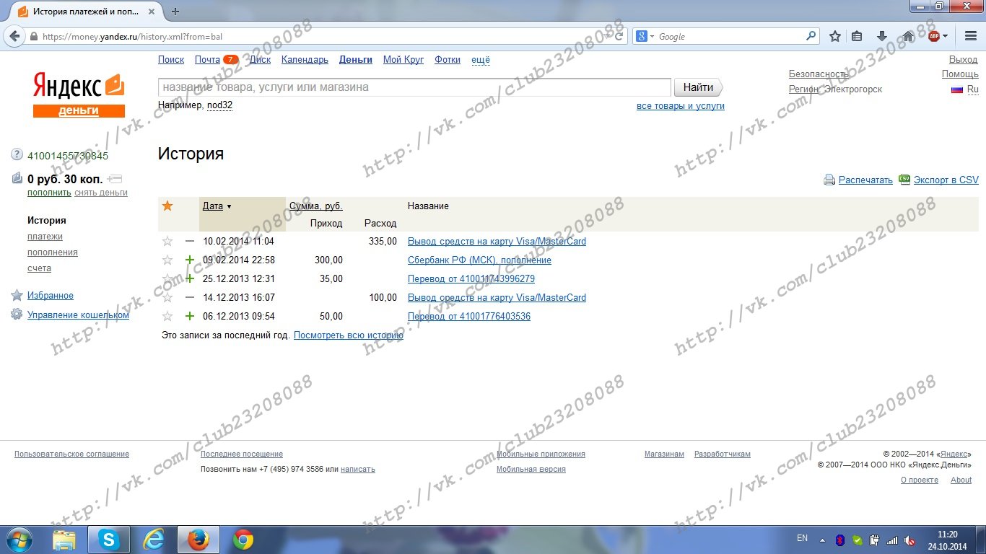Click пополнить link
The image size is (986, 554).
point(49,193)
